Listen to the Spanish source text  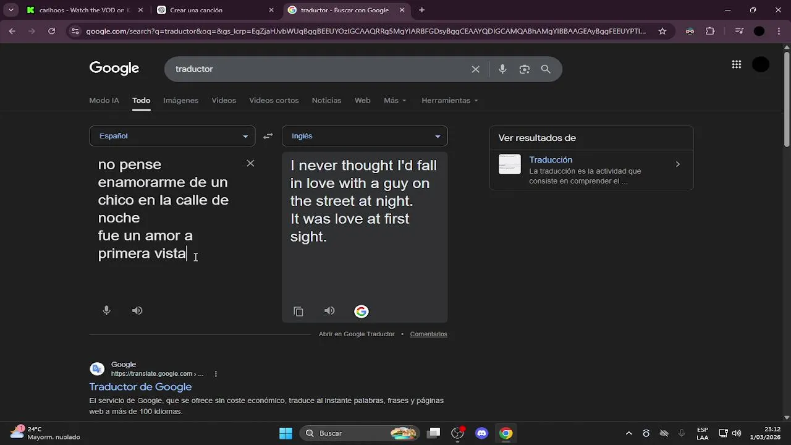click(137, 310)
